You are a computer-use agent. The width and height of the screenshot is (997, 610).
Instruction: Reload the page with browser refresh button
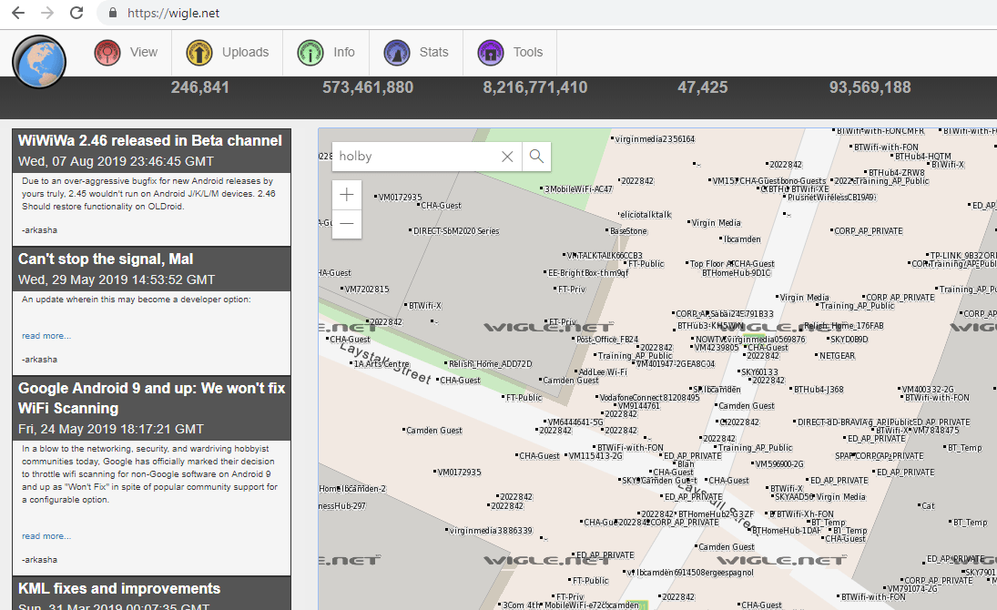tap(76, 14)
